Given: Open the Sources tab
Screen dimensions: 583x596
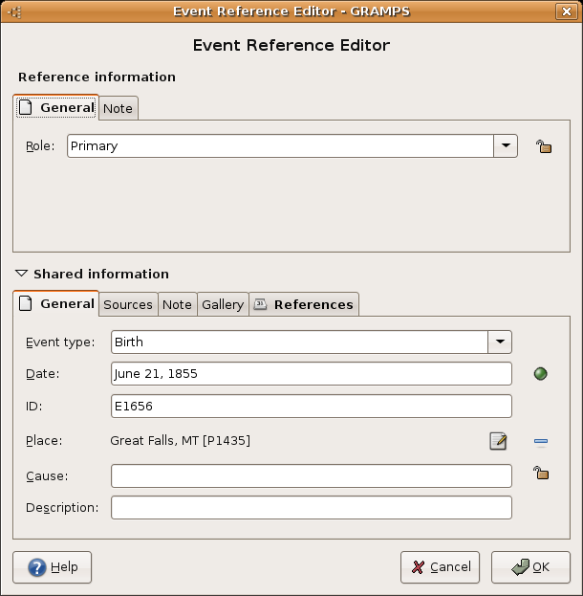Looking at the screenshot, I should 128,304.
